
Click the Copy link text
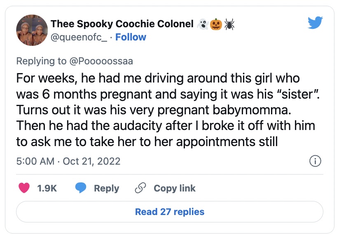click(x=174, y=188)
